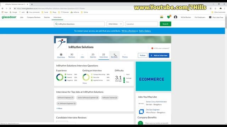227x127 pixels.
Task: Open the Social bookmarks folder
Action: [x=45, y=12]
